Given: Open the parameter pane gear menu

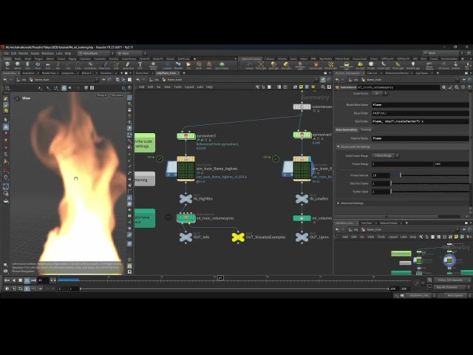Looking at the screenshot, I should (x=443, y=87).
